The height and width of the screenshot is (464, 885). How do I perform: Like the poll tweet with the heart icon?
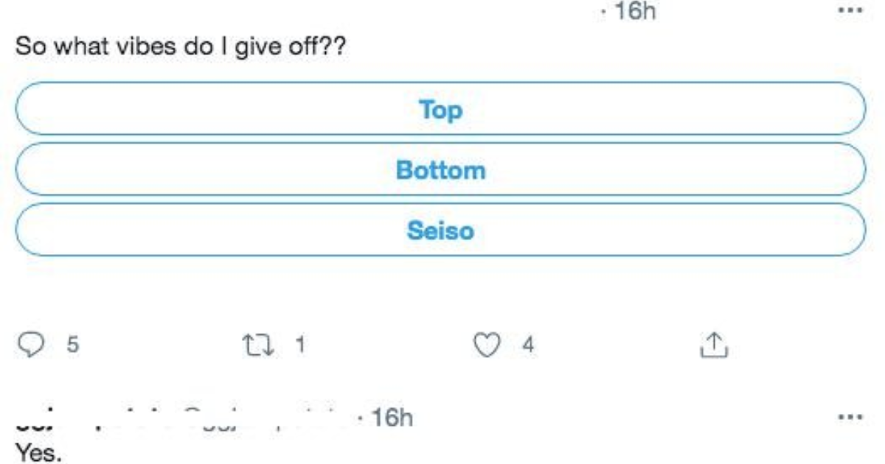[x=486, y=344]
